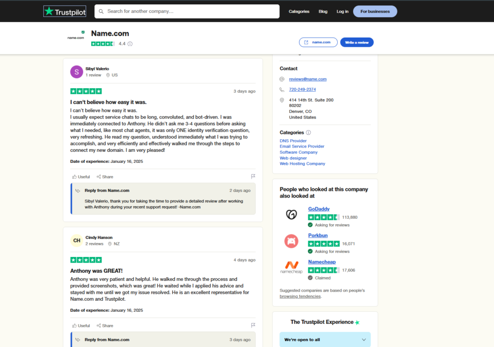Click "4 days ago" on Cindy's review
This screenshot has height=347, width=494.
(245, 260)
